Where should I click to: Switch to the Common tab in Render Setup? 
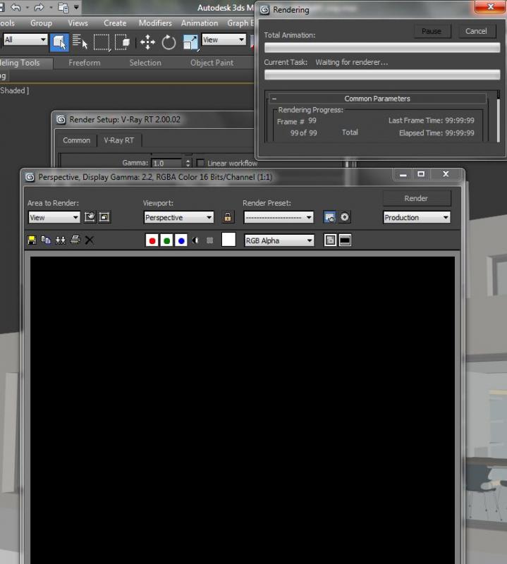[76, 140]
